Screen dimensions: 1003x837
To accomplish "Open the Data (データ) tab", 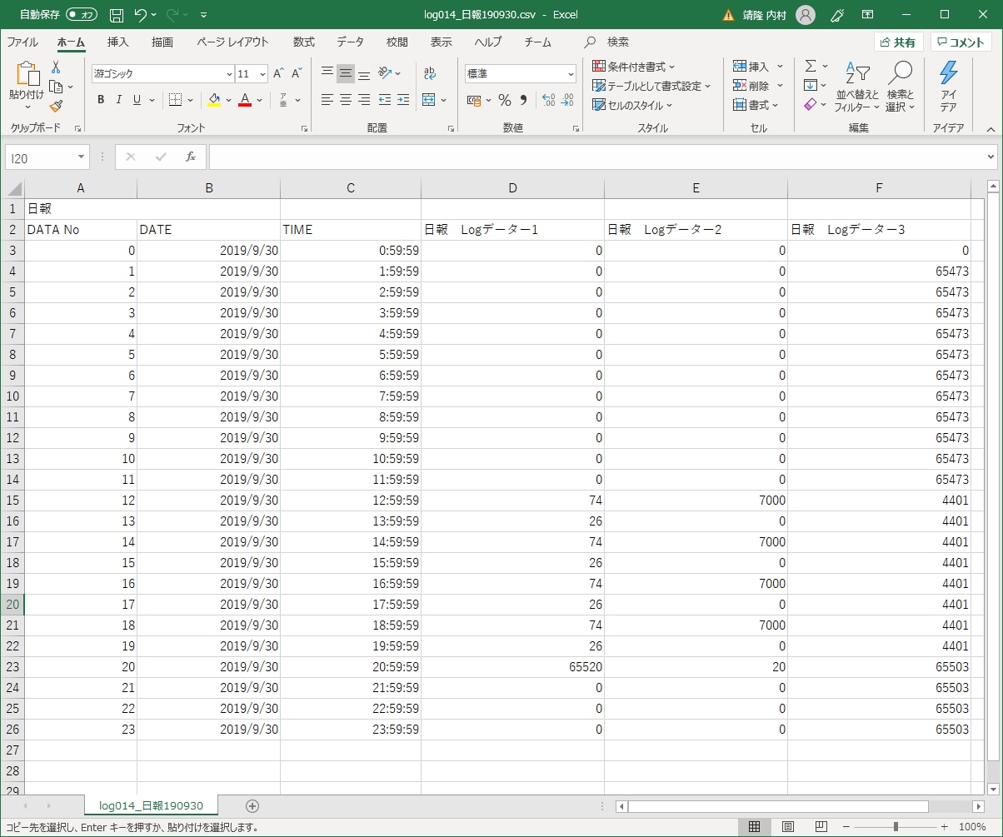I will click(x=351, y=42).
